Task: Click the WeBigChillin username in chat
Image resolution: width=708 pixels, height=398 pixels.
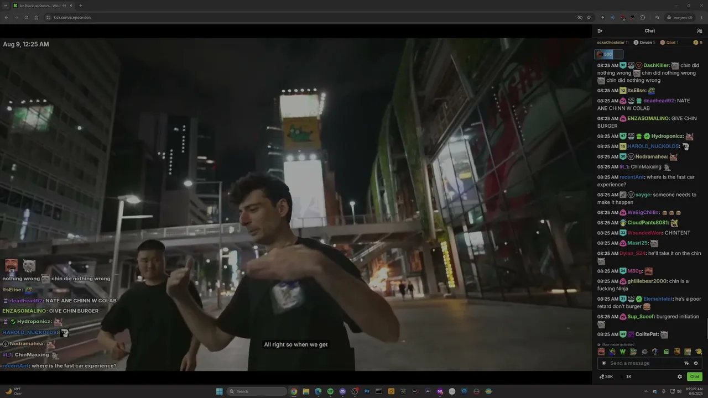Action: coord(643,213)
